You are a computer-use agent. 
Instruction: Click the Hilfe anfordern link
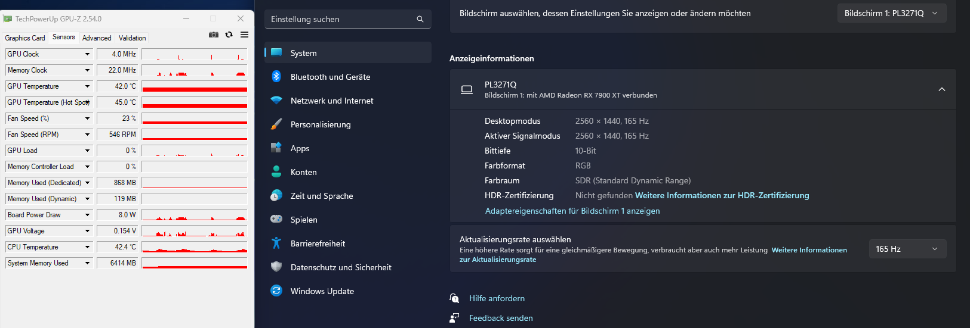pyautogui.click(x=497, y=298)
